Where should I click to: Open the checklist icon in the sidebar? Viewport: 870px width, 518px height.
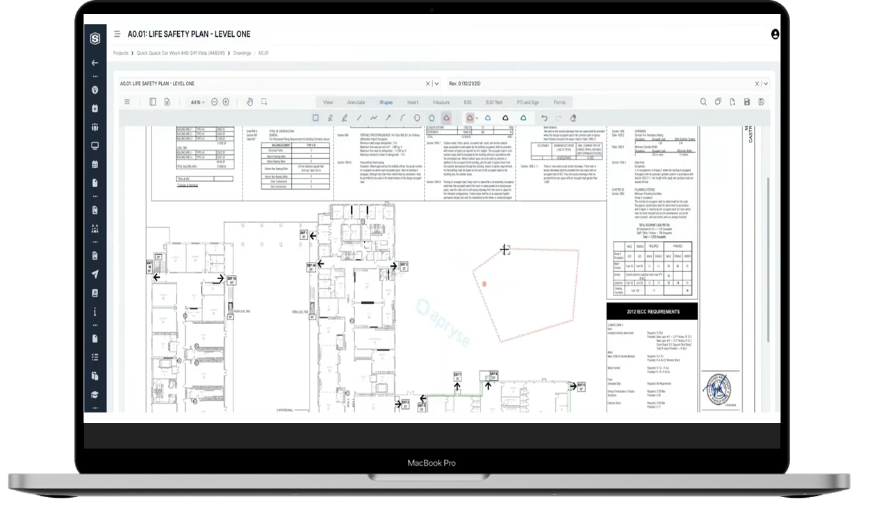95,357
